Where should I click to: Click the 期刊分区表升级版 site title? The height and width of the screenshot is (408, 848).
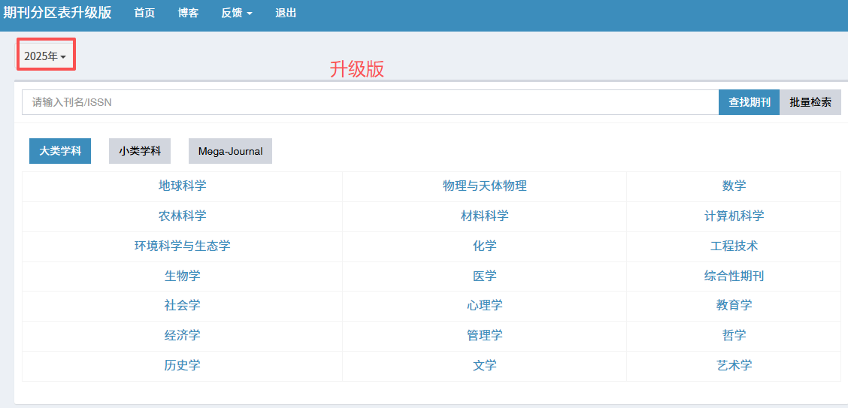tap(57, 13)
